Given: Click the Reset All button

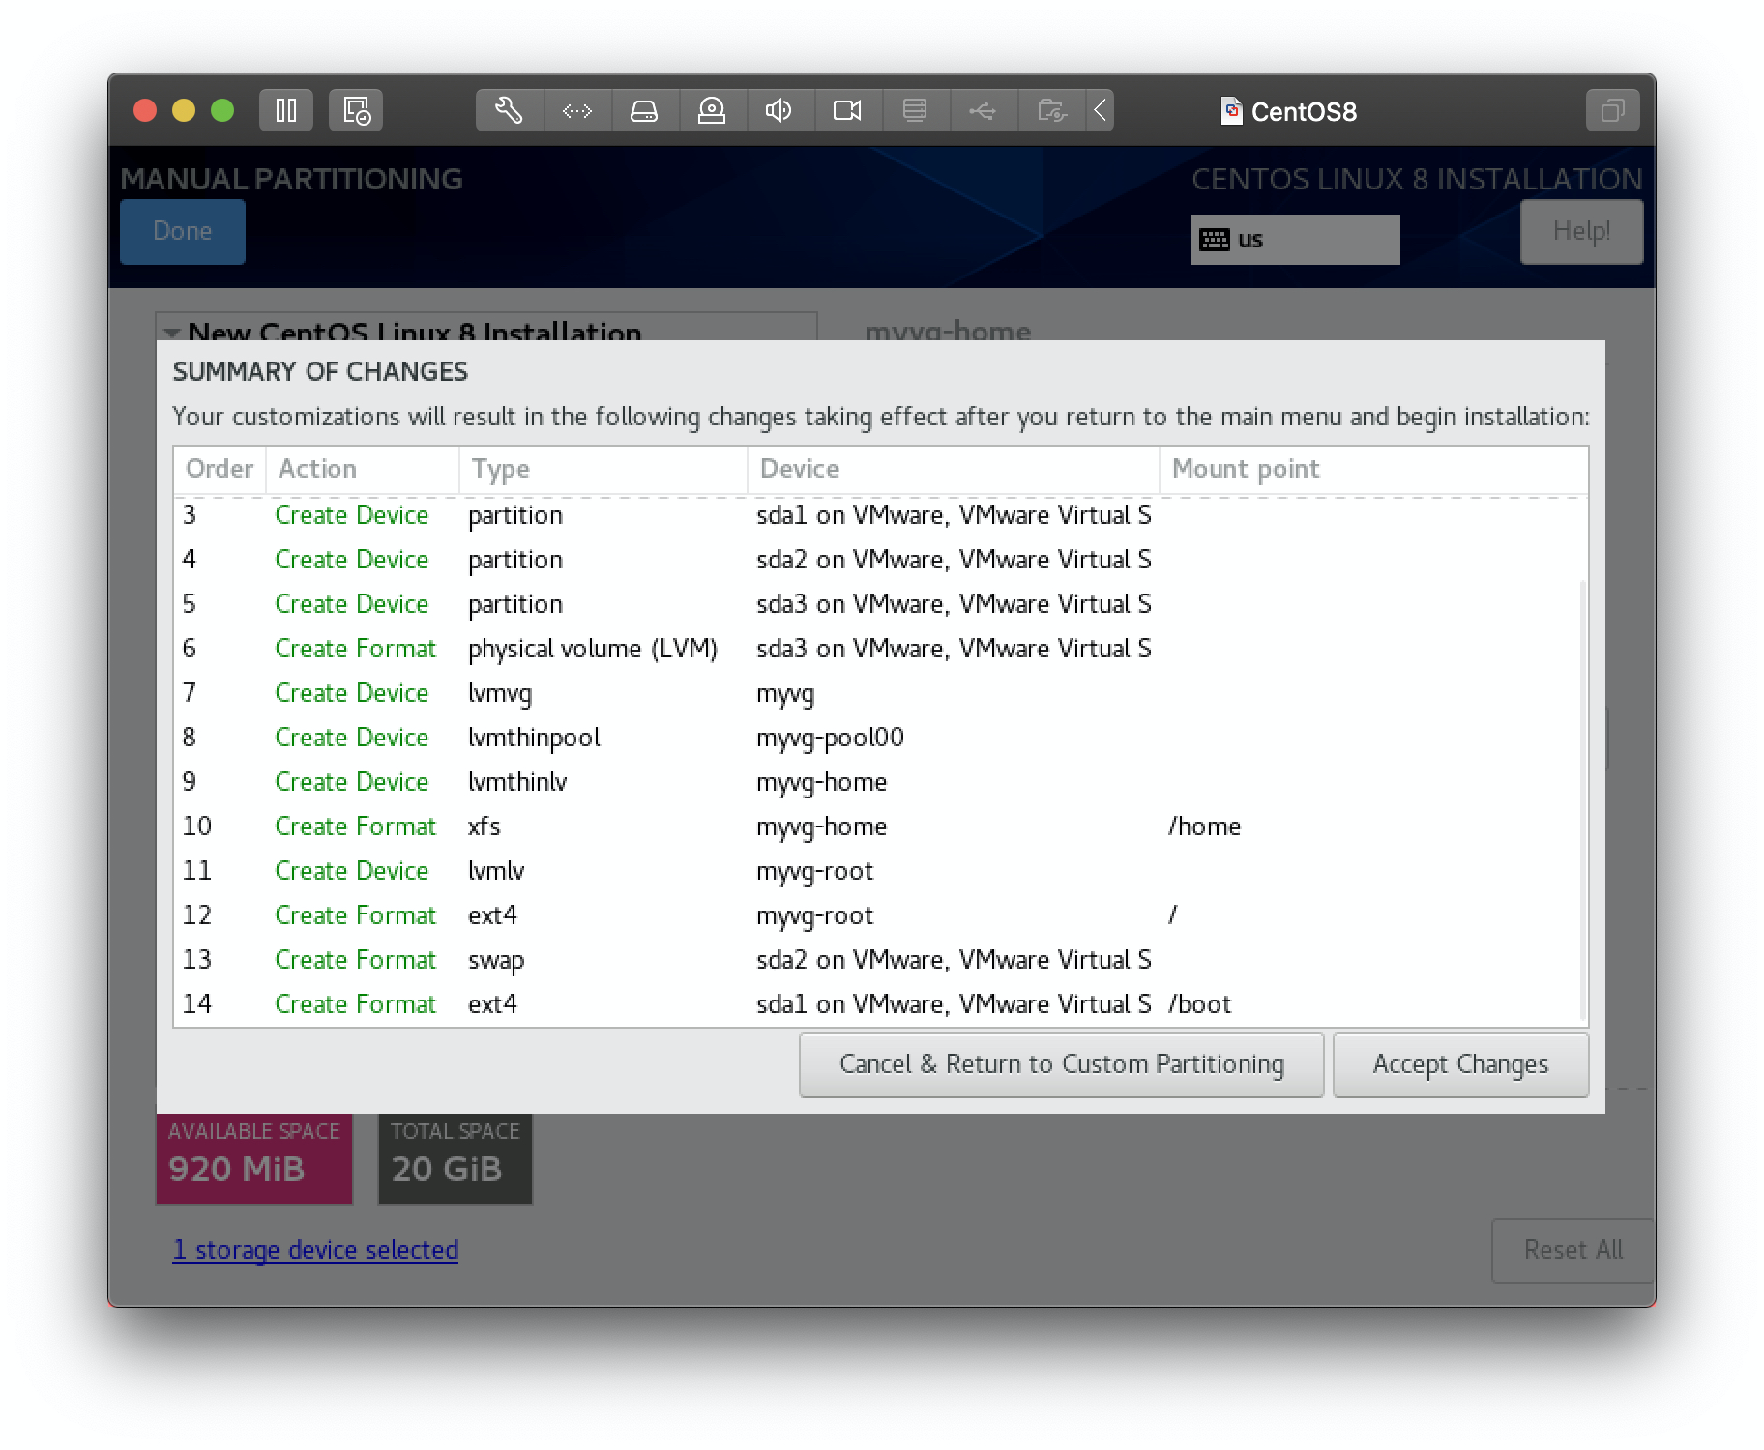Looking at the screenshot, I should (x=1573, y=1250).
